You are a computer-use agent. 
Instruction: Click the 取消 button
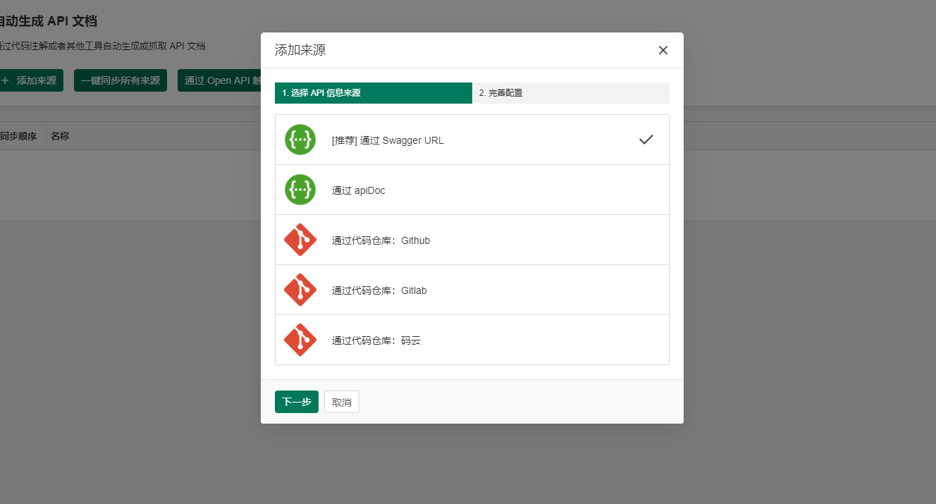pyautogui.click(x=342, y=402)
